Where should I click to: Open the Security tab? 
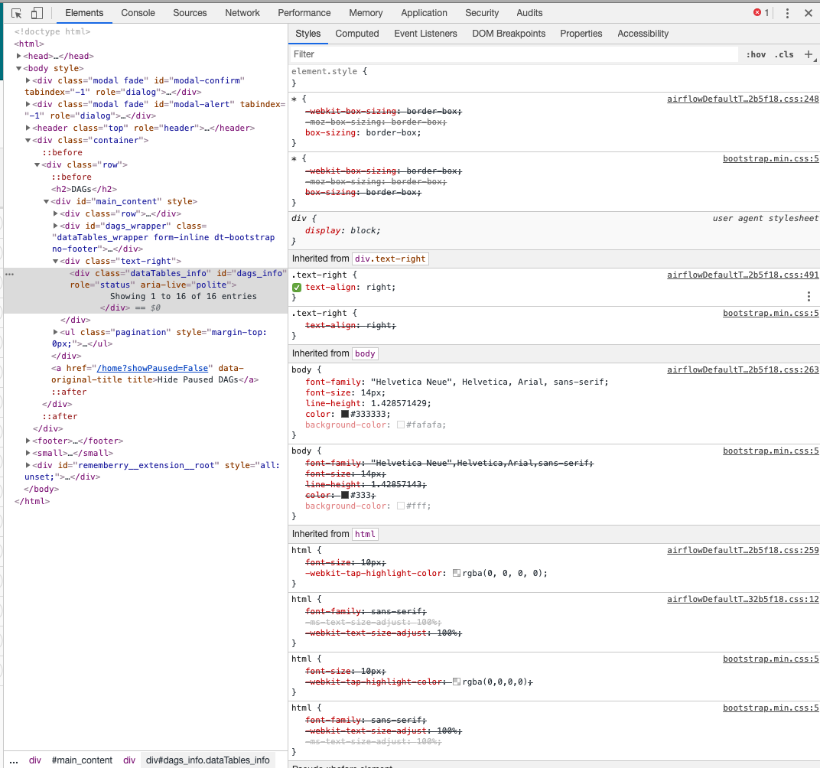pos(482,13)
